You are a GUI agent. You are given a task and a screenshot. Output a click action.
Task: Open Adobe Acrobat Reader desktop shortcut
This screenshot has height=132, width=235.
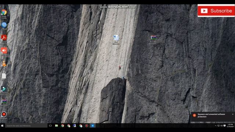point(4,38)
